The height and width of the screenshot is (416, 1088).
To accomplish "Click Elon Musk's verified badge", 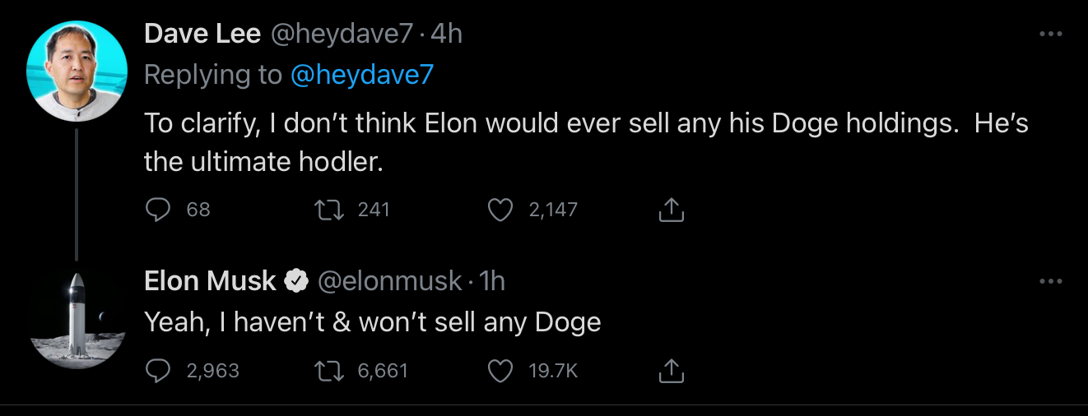I will click(295, 282).
